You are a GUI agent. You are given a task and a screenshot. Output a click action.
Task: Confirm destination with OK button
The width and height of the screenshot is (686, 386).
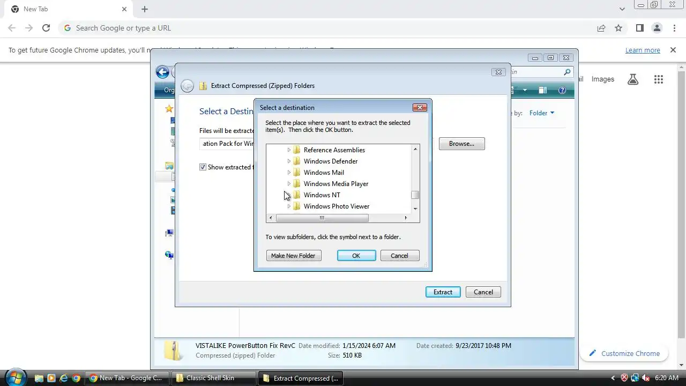(356, 256)
